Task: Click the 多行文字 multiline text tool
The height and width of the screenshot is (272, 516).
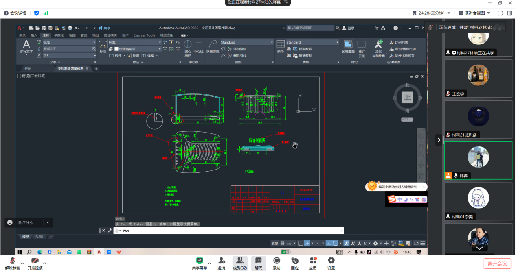Action: (x=26, y=46)
